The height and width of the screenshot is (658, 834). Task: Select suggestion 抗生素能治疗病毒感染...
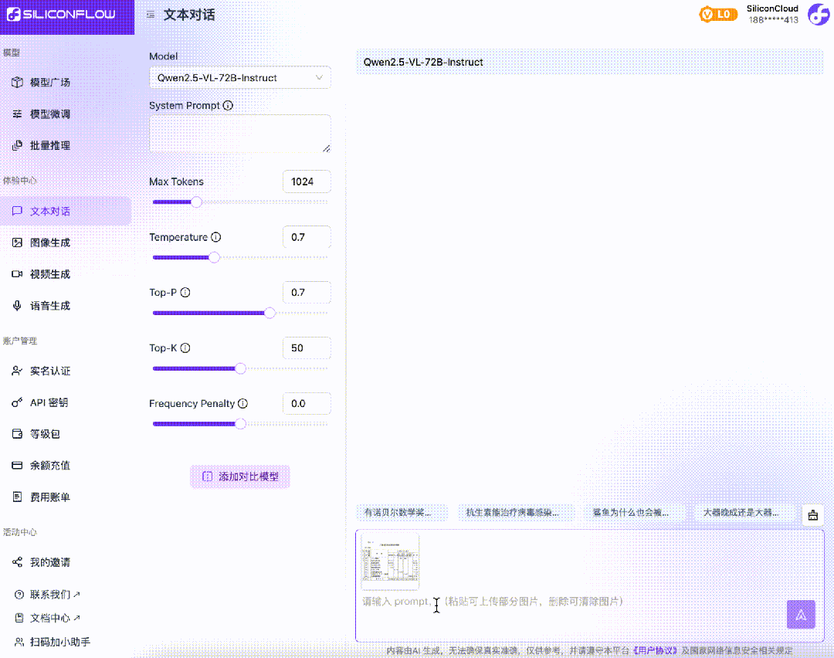point(516,512)
